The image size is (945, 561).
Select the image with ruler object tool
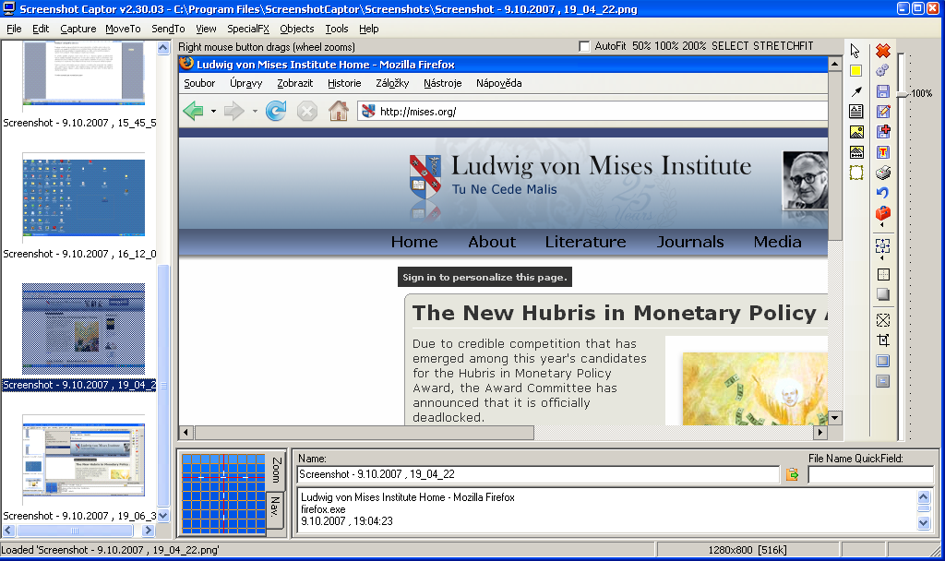[855, 152]
